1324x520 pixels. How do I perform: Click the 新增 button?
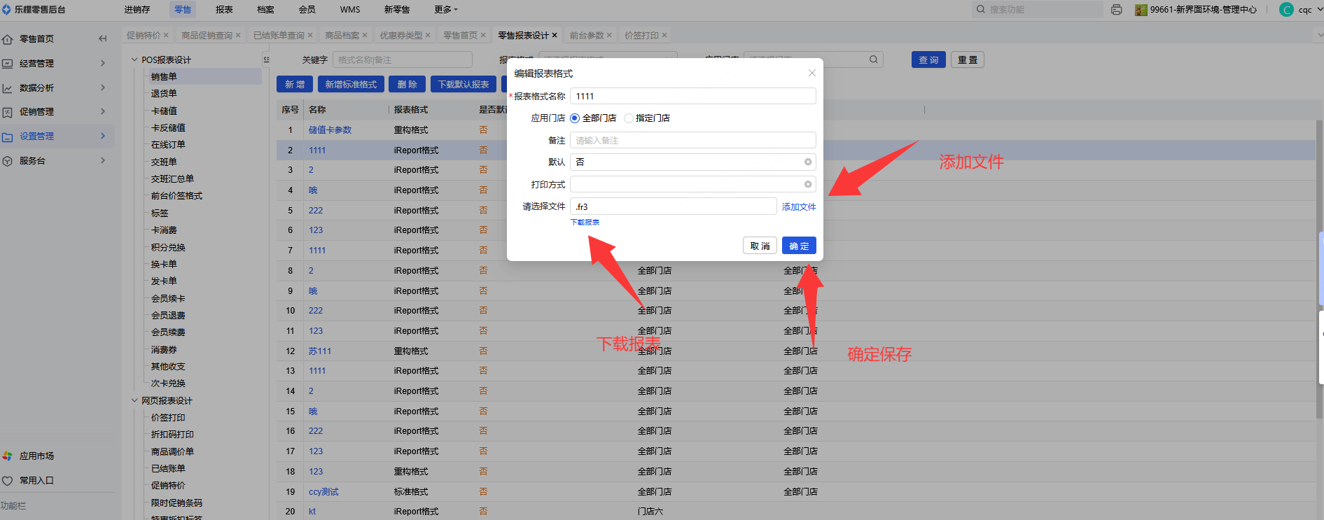[295, 84]
